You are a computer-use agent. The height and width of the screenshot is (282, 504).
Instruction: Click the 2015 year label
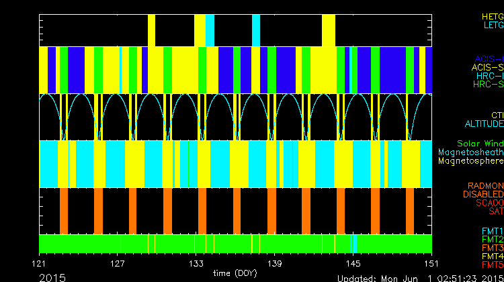pos(52,277)
